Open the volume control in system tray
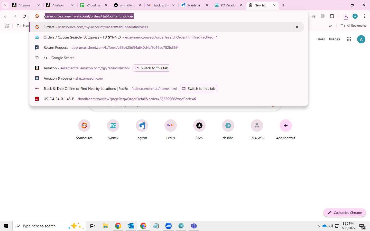 coord(330,226)
